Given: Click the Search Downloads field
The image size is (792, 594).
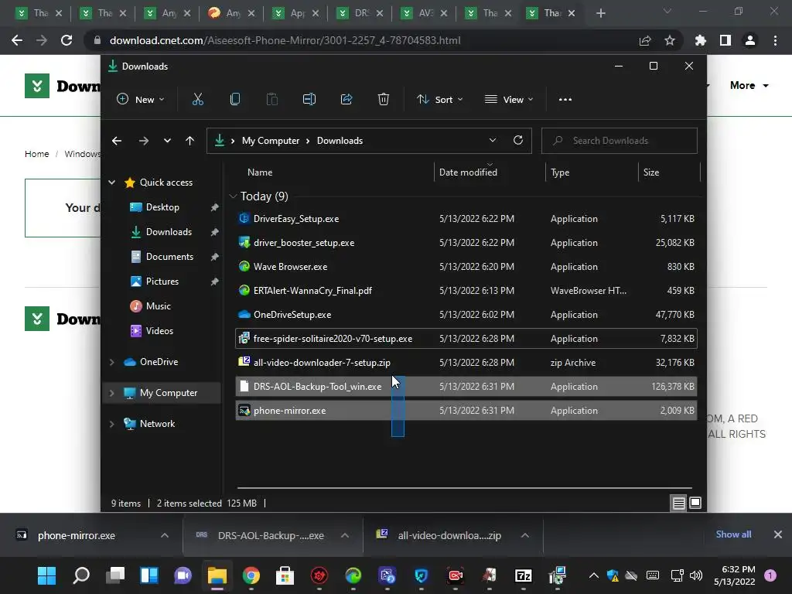Looking at the screenshot, I should click(x=620, y=141).
